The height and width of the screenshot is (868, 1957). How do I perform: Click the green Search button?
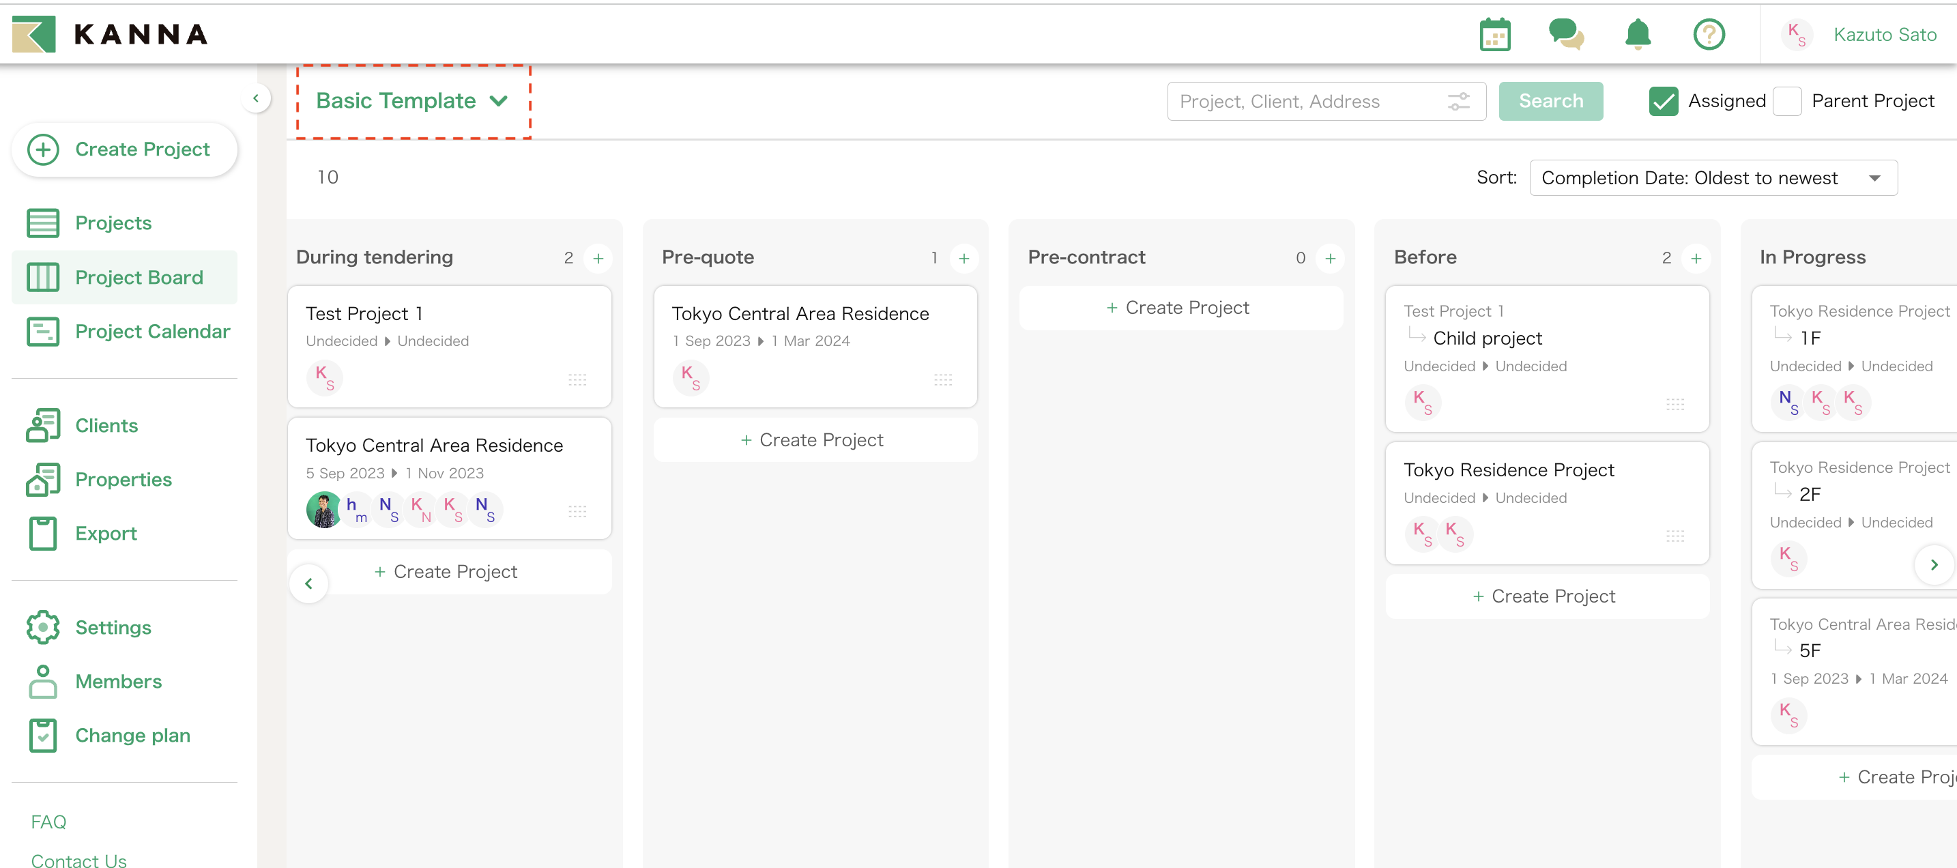(x=1550, y=101)
